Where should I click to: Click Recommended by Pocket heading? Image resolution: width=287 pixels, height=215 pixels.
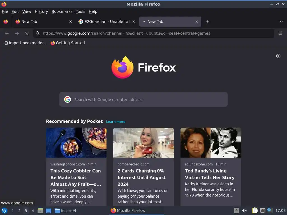point(74,121)
